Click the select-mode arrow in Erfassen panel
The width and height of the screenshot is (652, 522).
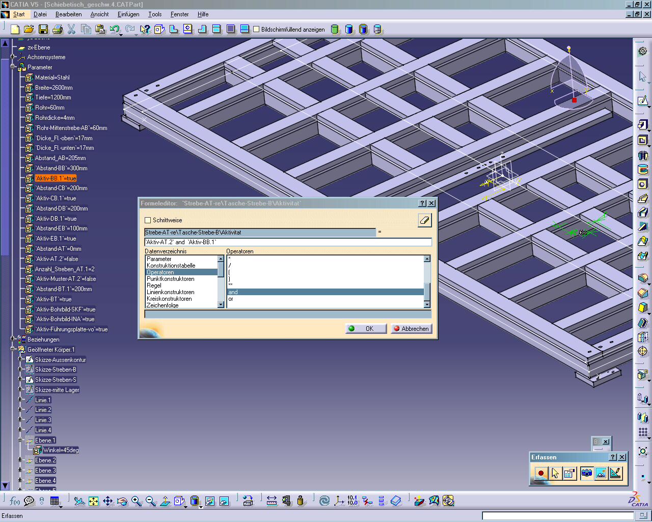click(x=555, y=474)
